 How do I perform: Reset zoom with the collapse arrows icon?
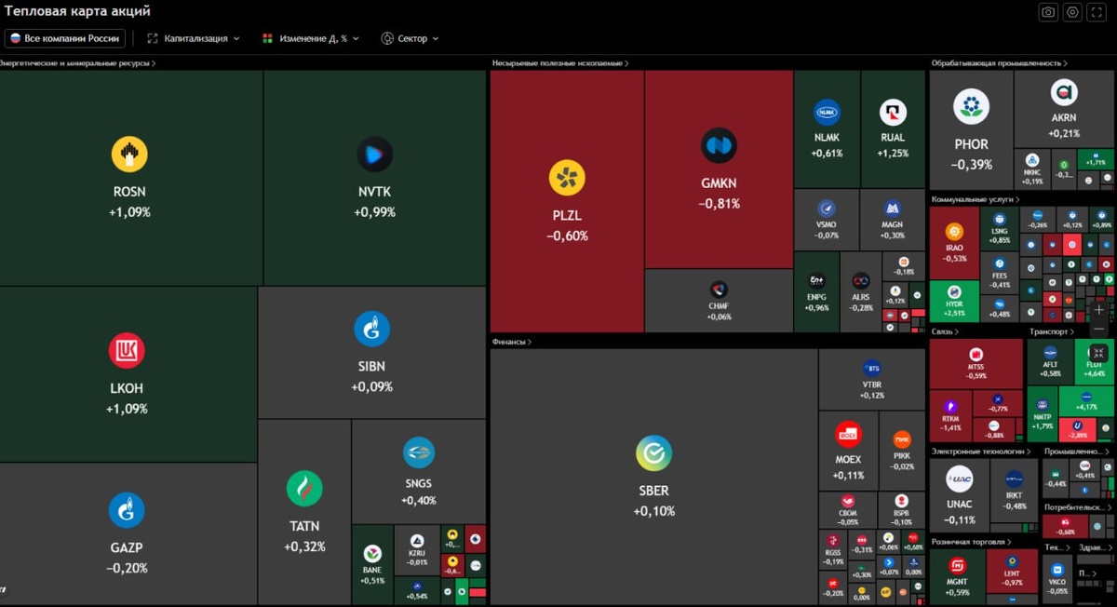(x=1098, y=353)
